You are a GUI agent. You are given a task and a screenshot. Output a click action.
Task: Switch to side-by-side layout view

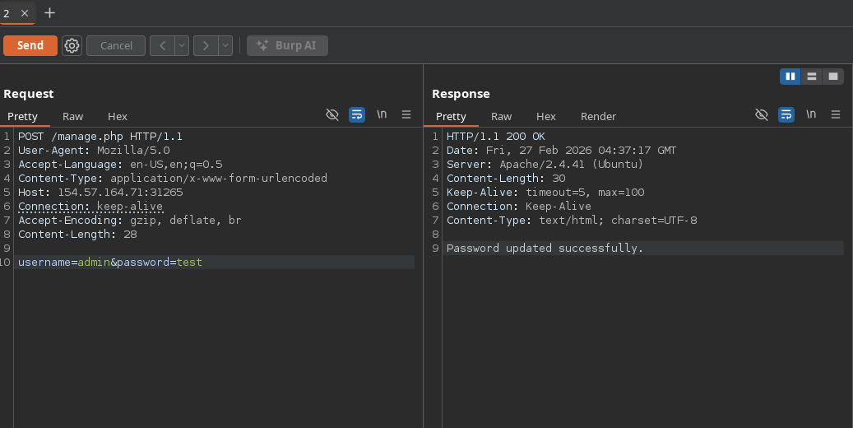click(790, 77)
